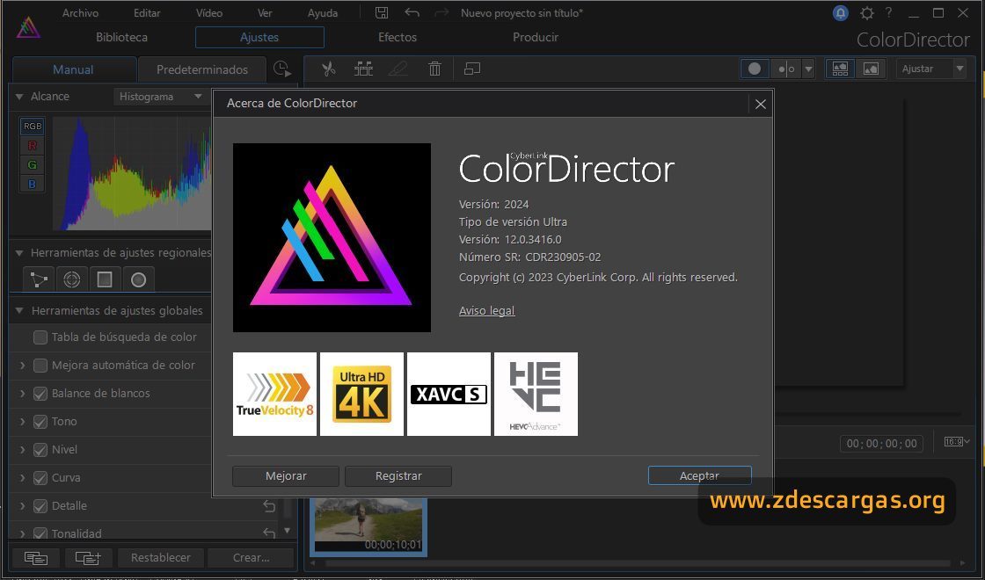Click the Mejorar button

coord(286,475)
